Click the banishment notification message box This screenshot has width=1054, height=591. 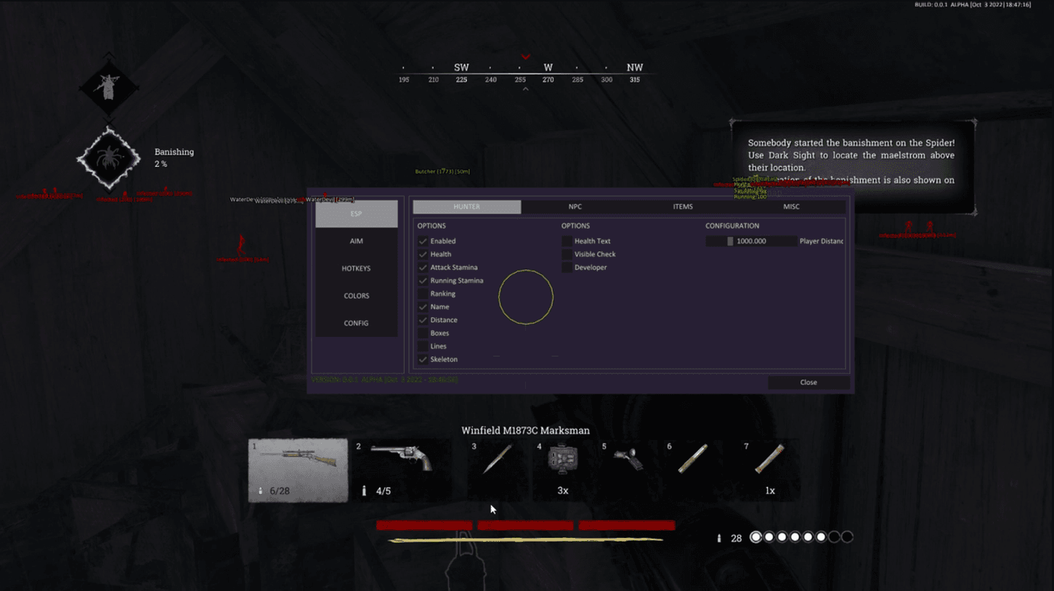coord(853,168)
